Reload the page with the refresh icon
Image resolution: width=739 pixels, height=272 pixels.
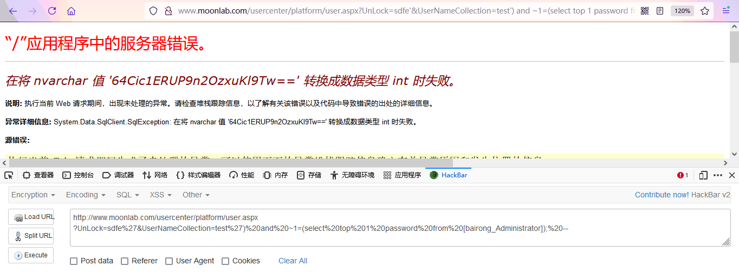52,11
